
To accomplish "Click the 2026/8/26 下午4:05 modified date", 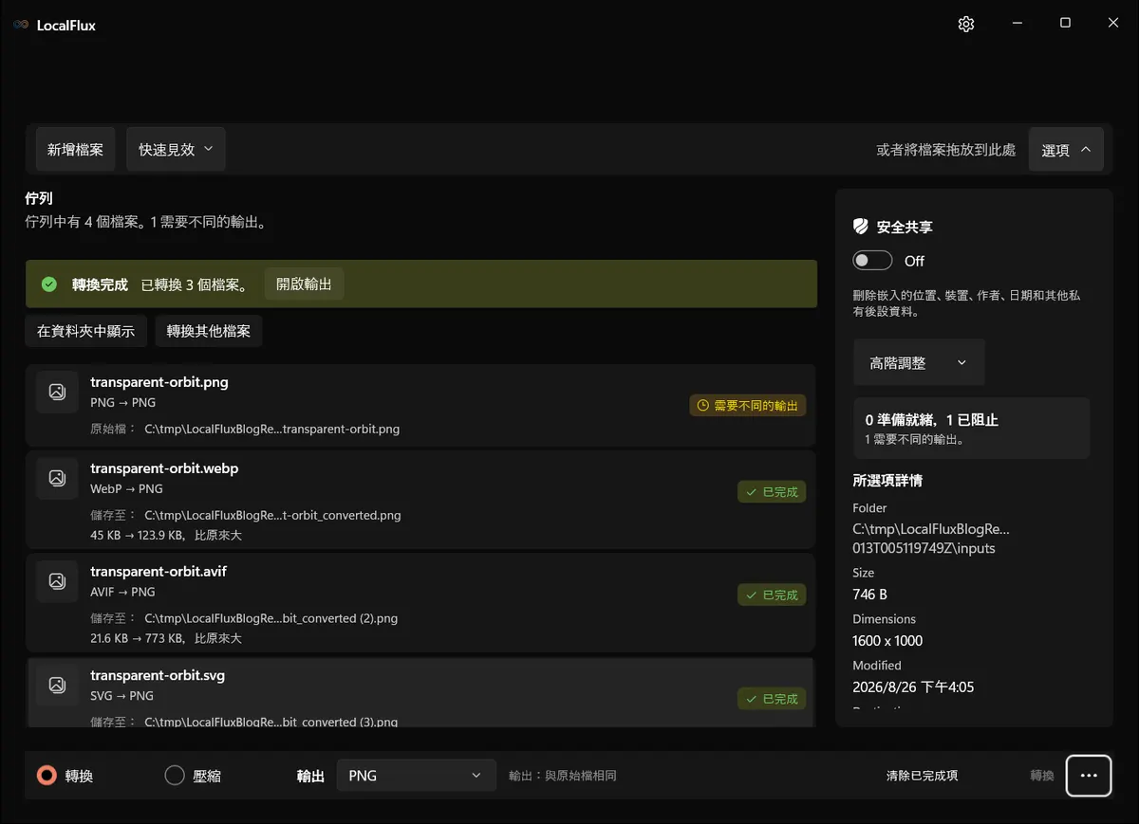I will tap(913, 687).
